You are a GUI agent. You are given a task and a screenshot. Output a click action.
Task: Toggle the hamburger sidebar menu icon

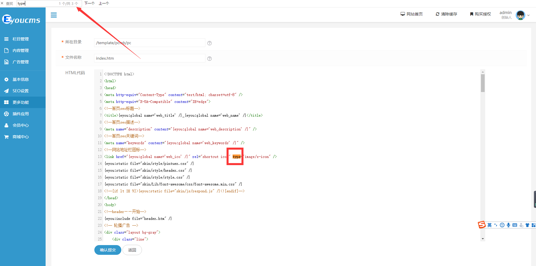tap(54, 15)
